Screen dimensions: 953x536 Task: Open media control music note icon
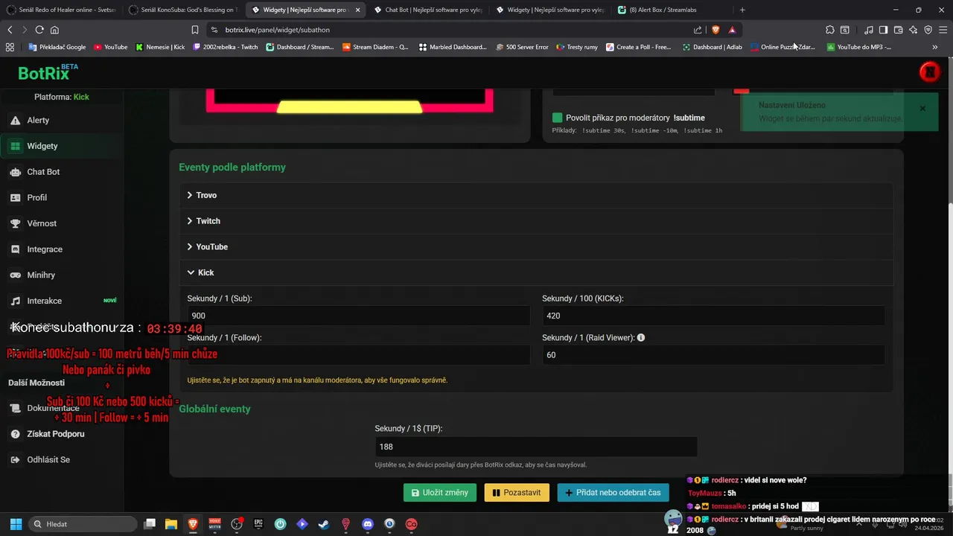click(x=869, y=30)
